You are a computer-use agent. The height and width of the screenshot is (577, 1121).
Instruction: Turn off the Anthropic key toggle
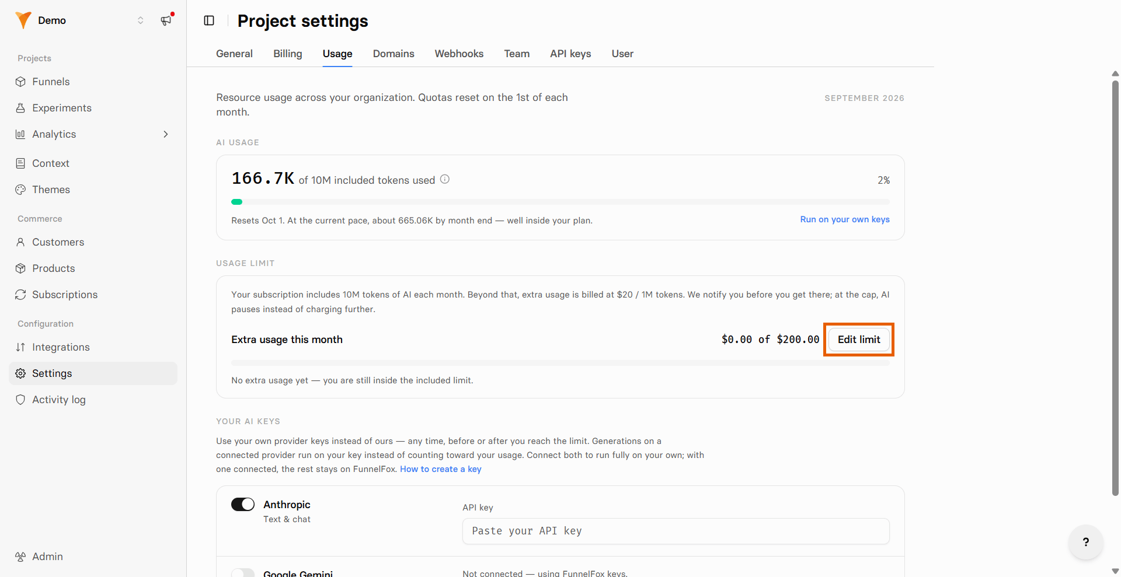243,504
